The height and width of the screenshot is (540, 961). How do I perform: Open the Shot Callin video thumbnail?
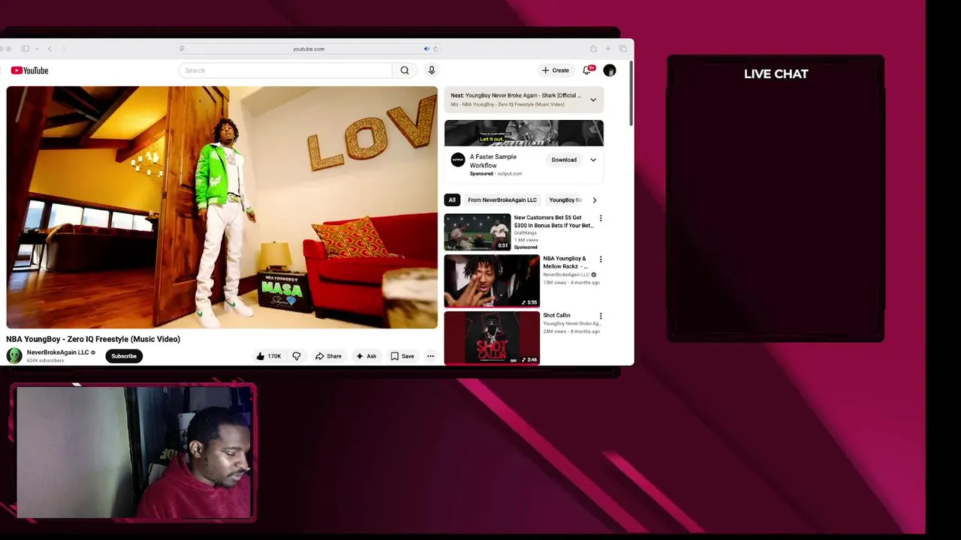[x=492, y=338]
